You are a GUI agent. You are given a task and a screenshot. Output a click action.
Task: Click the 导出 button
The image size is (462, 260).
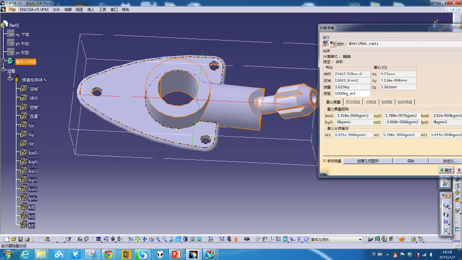[411, 161]
